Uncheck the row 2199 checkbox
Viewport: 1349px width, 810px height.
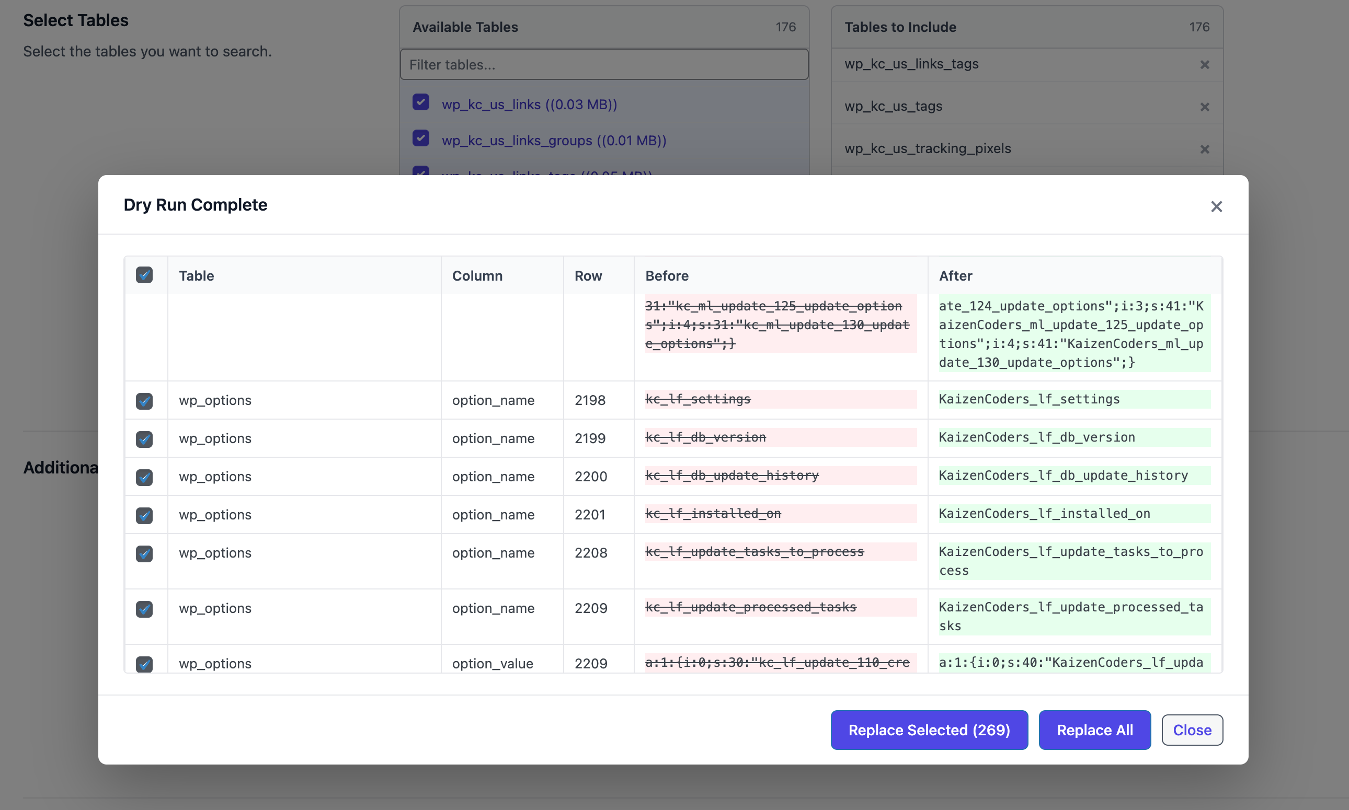pos(144,439)
